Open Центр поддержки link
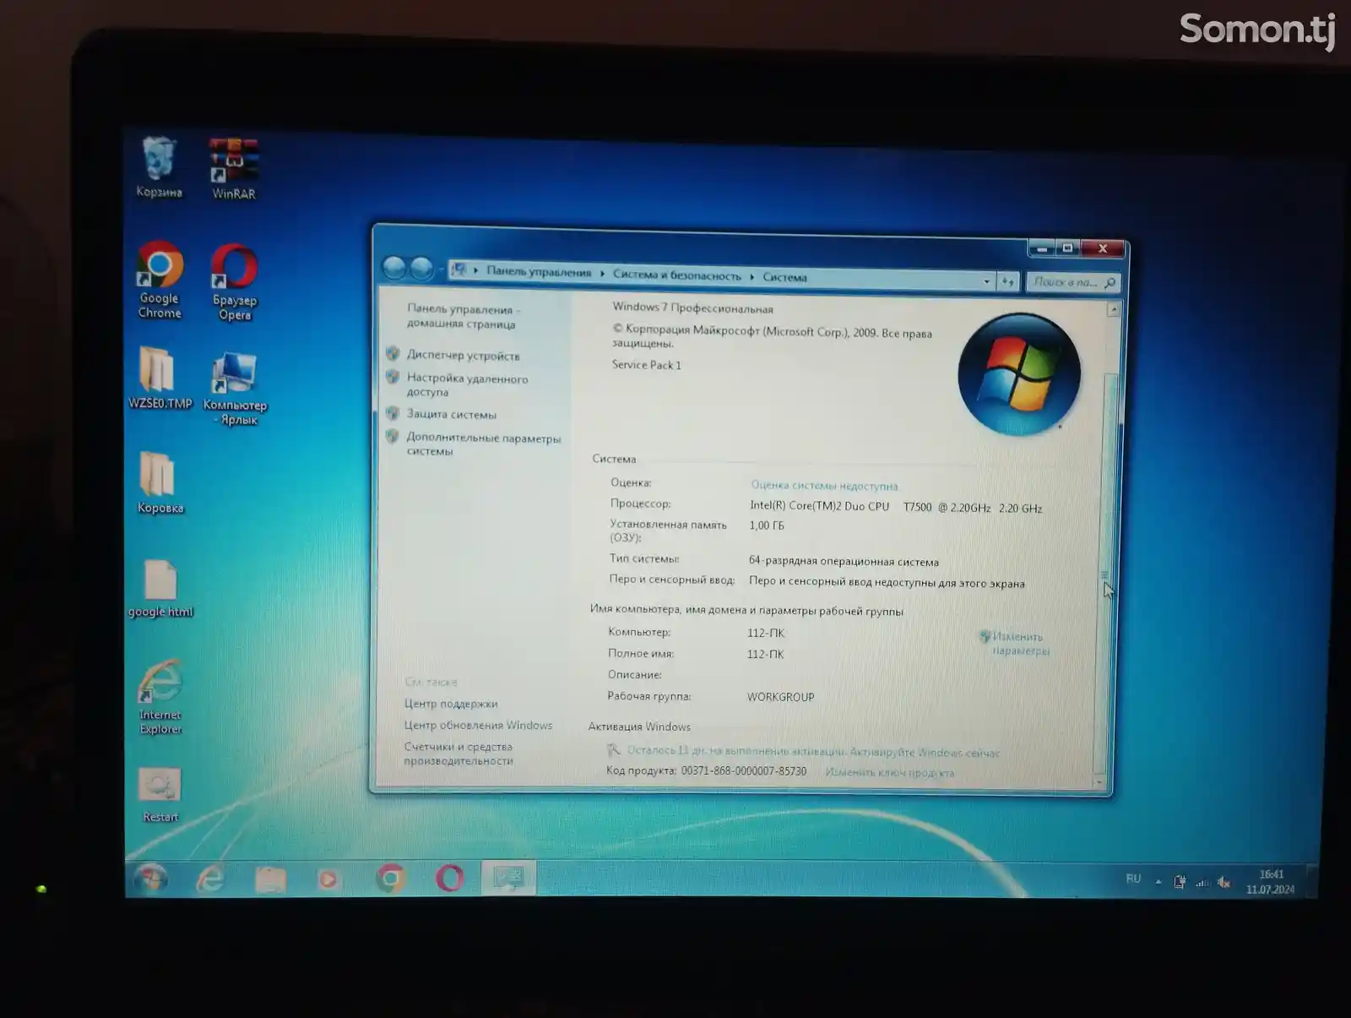Viewport: 1351px width, 1018px height. pyautogui.click(x=451, y=704)
